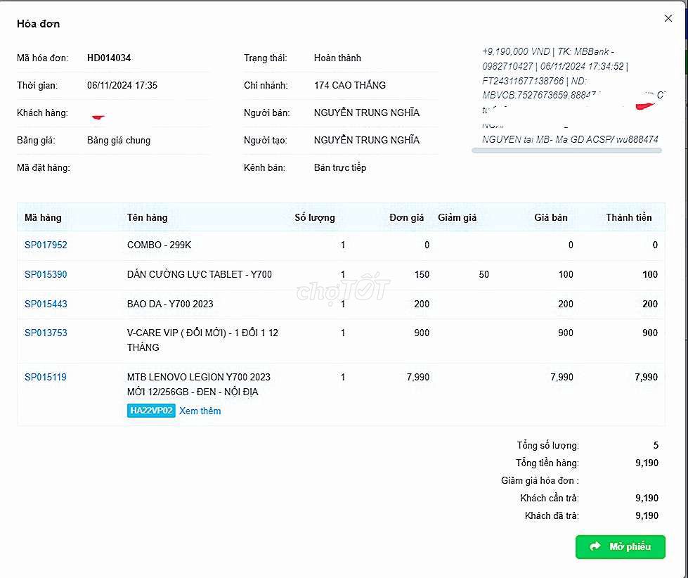The height and width of the screenshot is (578, 688).
Task: Close the Hóa đơn invoice dialog
Action: tap(668, 18)
